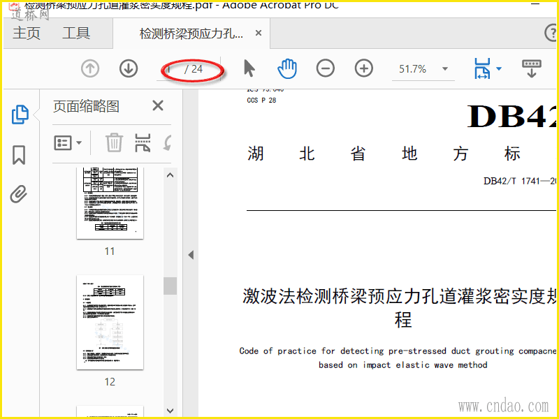Click the fit width page display icon
559x419 pixels.
[482, 68]
